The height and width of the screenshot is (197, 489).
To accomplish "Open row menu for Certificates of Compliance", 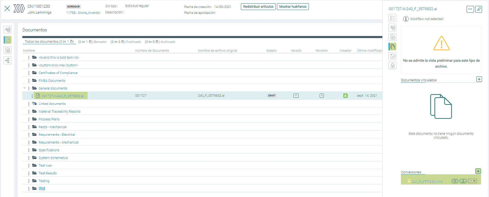I will tap(29, 73).
